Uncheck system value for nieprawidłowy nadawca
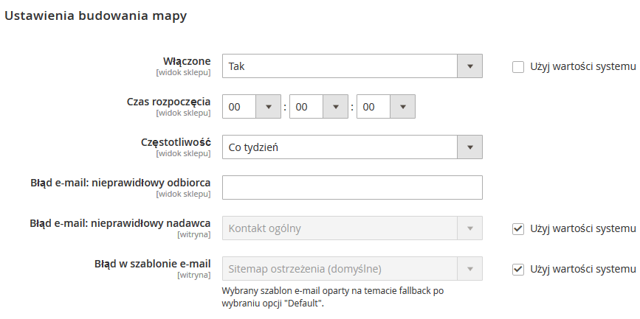640x319 pixels. click(x=518, y=228)
